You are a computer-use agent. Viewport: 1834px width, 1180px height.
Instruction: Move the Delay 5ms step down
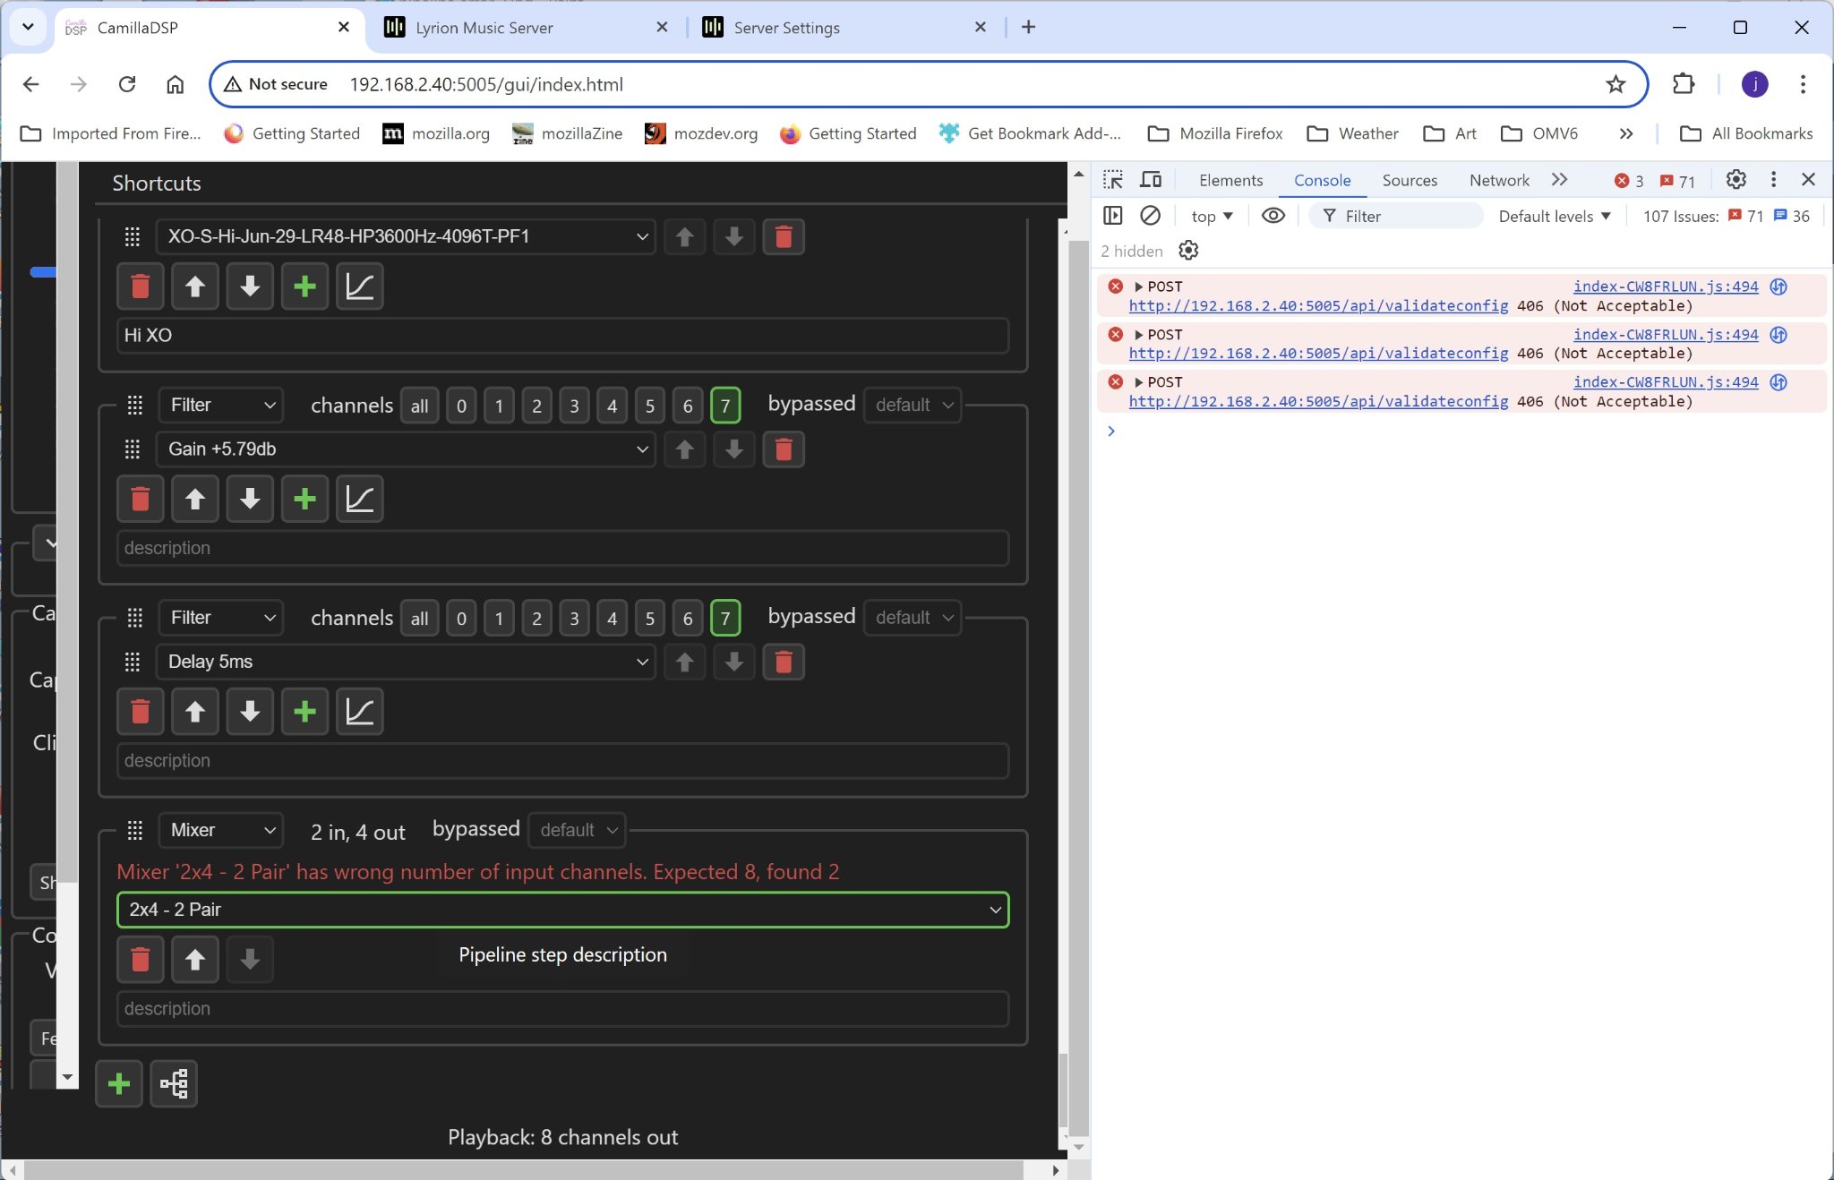tap(250, 712)
